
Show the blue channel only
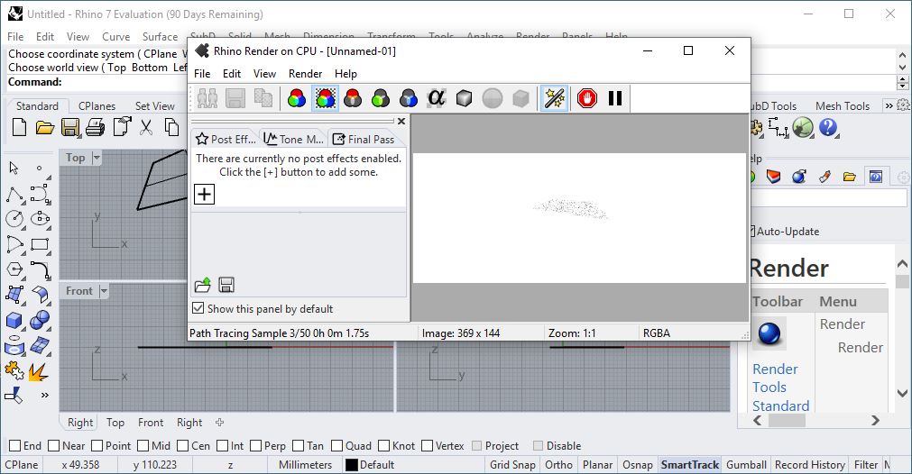[409, 98]
